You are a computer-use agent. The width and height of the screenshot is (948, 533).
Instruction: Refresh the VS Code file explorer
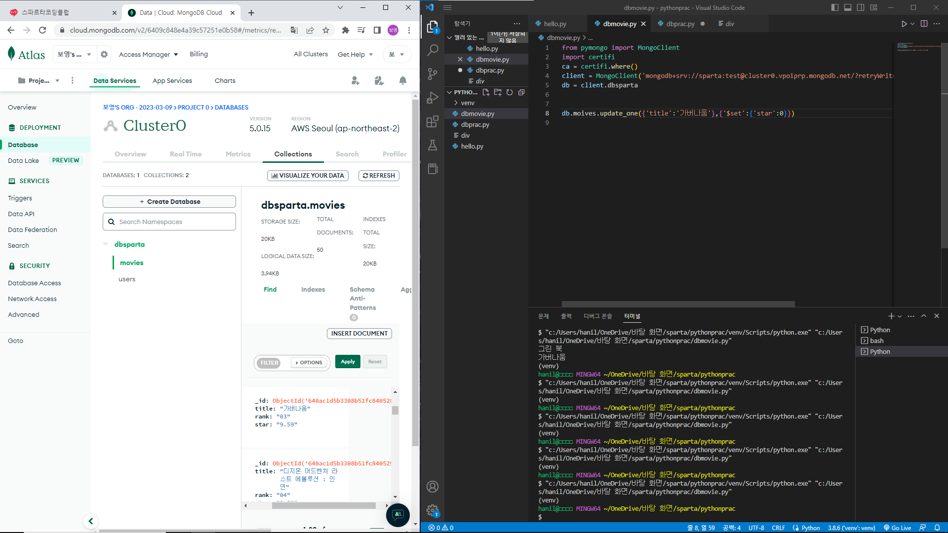(x=510, y=92)
